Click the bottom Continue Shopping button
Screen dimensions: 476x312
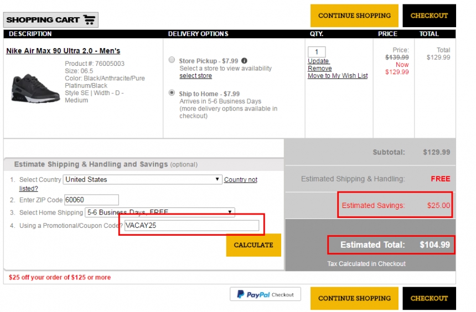point(354,298)
